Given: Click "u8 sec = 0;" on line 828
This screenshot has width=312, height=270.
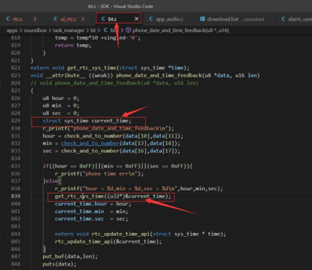Looking at the screenshot, I should (61, 113).
